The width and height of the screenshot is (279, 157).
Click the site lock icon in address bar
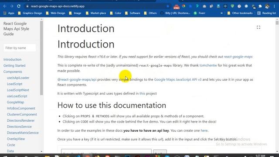click(27, 6)
